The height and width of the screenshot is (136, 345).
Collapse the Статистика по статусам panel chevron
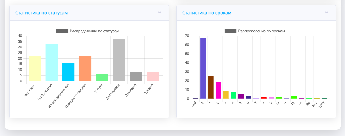(x=160, y=13)
